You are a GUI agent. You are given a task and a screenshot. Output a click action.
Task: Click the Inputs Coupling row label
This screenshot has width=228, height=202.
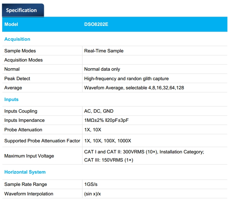tap(21, 111)
